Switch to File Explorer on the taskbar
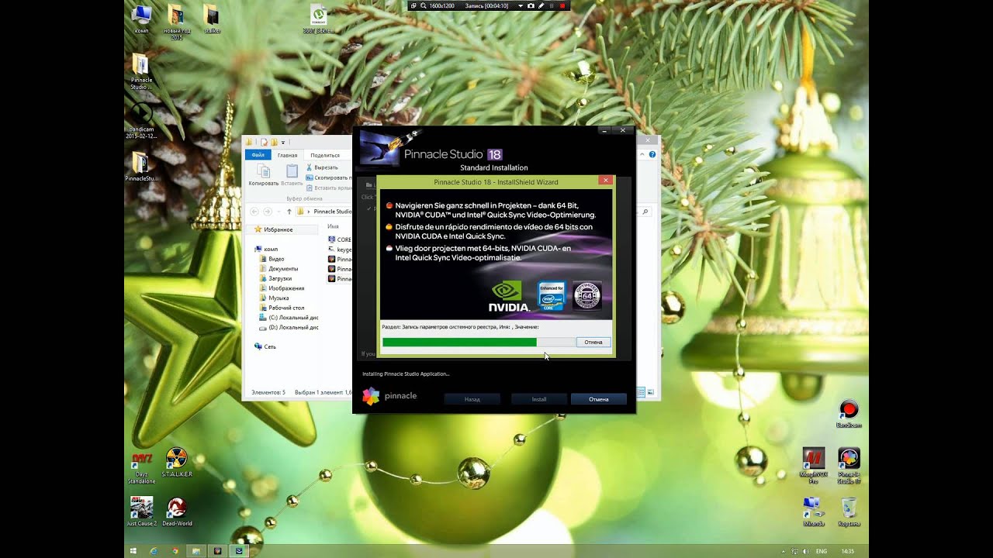This screenshot has width=993, height=558. pyautogui.click(x=197, y=551)
